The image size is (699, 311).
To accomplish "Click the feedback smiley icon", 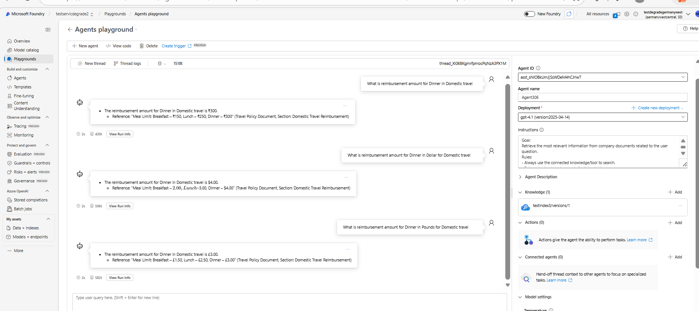I will 636,14.
